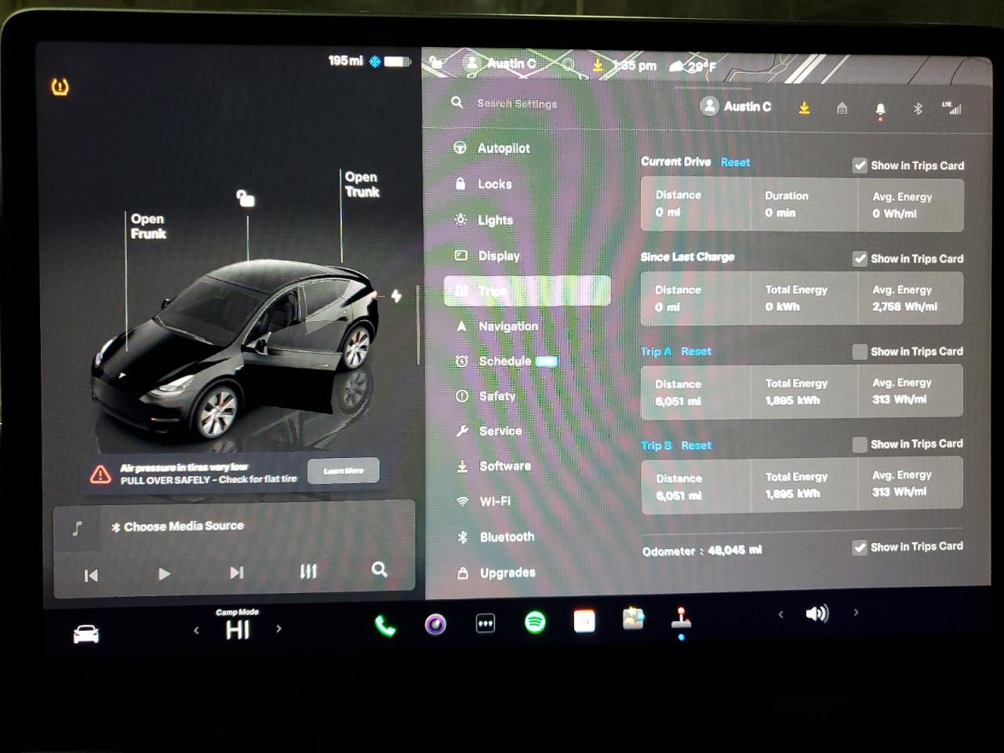Play media with the play button
This screenshot has width=1004, height=753.
tap(164, 574)
